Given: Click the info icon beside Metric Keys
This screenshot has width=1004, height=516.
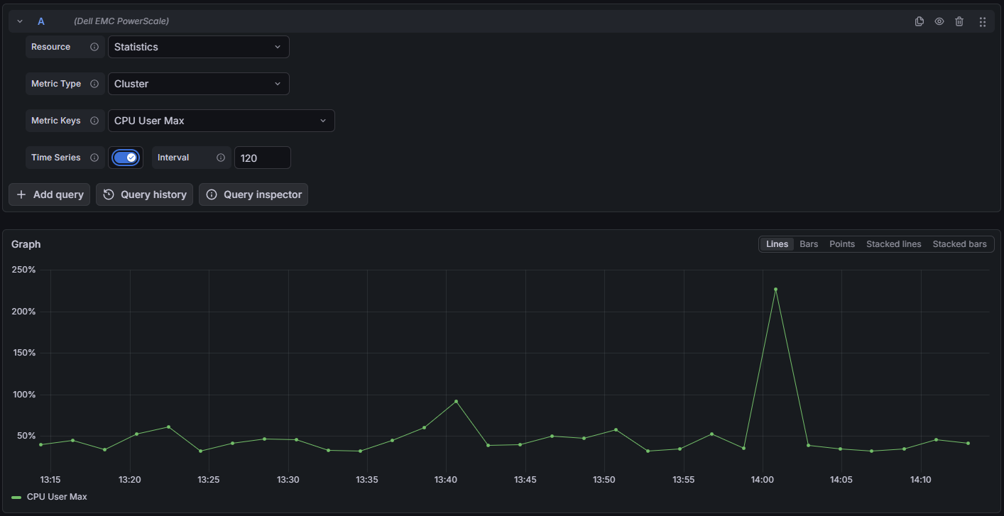Looking at the screenshot, I should pos(94,121).
